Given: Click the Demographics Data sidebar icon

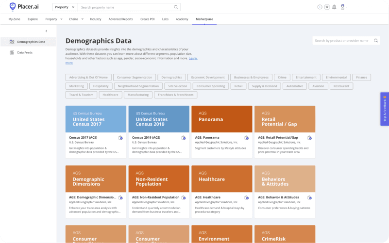Looking at the screenshot, I should (x=12, y=42).
